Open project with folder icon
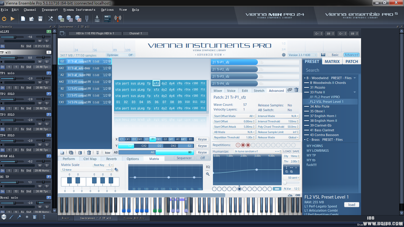Viewport: 404px width, 227px height. pyautogui.click(x=31, y=19)
